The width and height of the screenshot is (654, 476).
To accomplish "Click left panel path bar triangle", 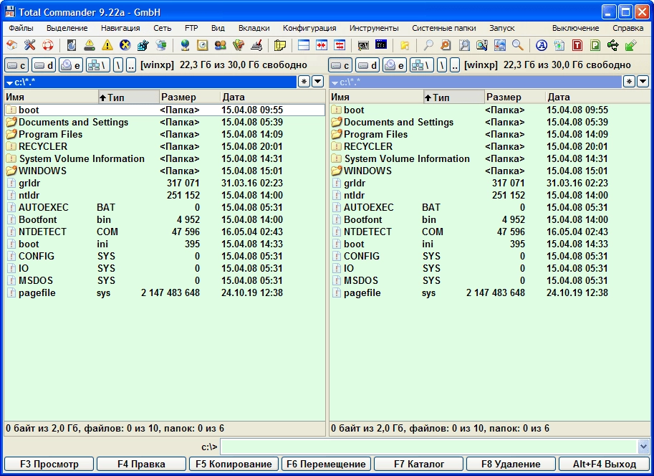I will tap(9, 82).
